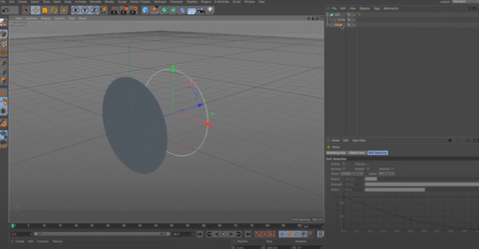Open Edit Render Settings icon

(x=133, y=11)
